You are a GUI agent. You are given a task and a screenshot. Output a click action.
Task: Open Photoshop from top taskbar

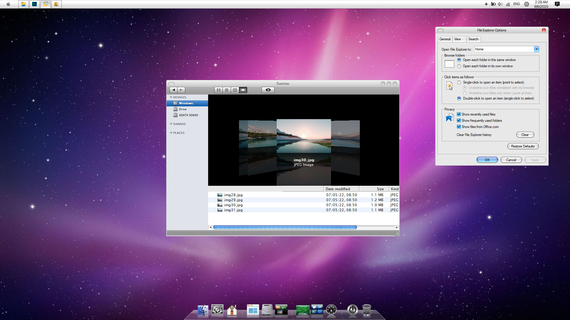(34, 4)
